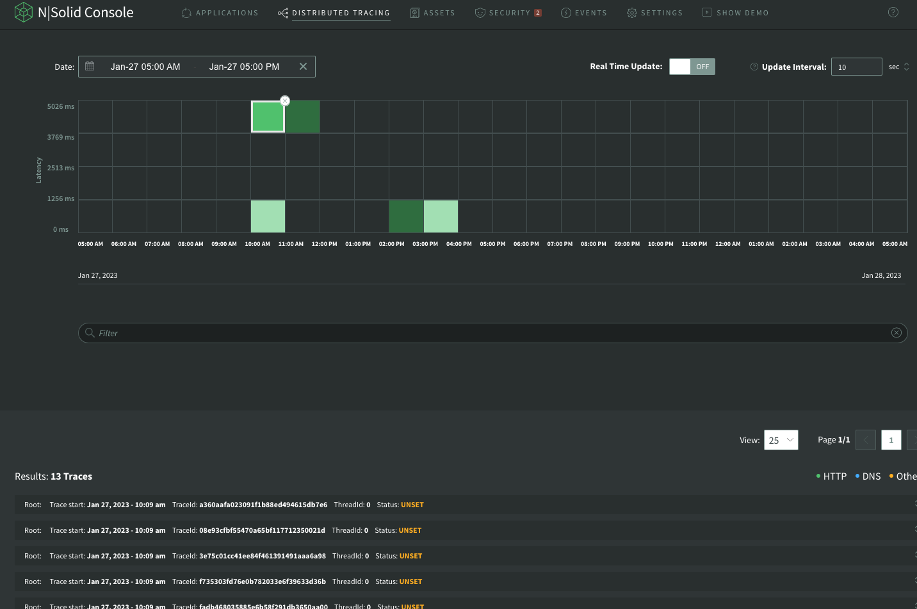Open the View 25 results dropdown
This screenshot has height=609, width=917.
point(781,440)
